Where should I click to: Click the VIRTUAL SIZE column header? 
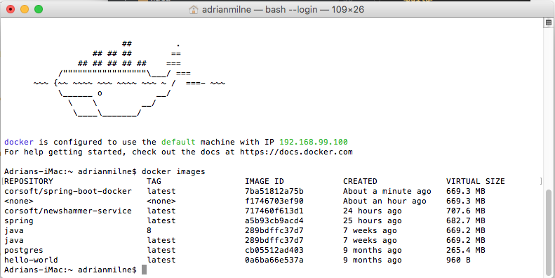click(475, 181)
